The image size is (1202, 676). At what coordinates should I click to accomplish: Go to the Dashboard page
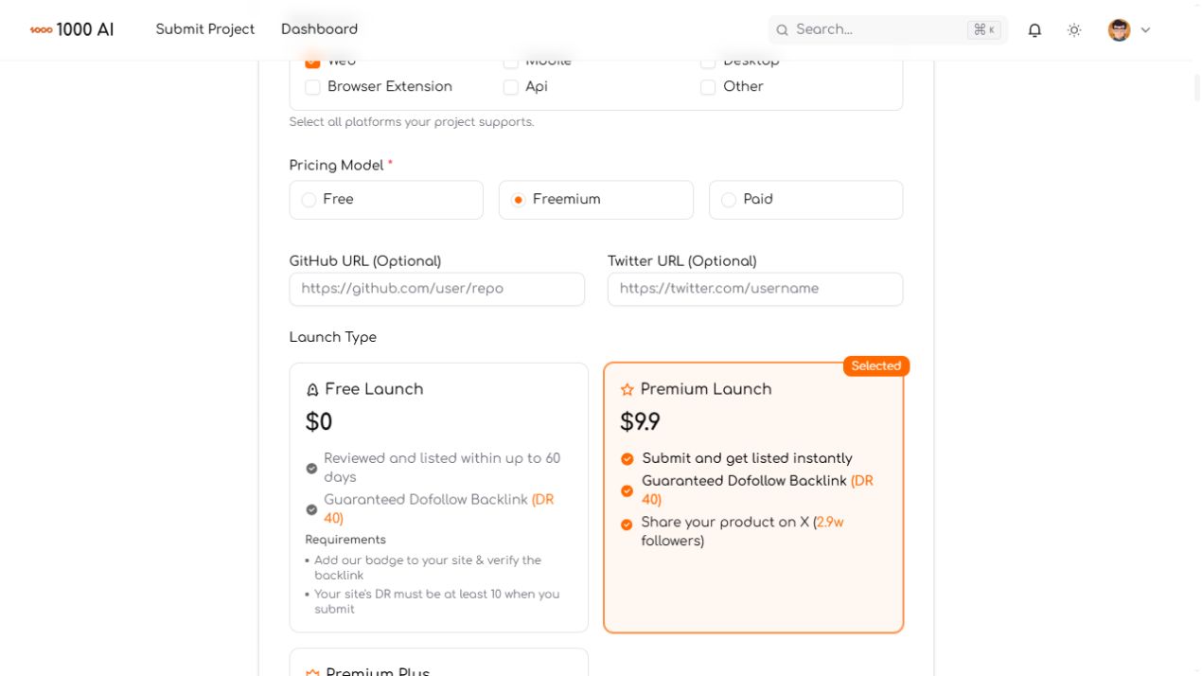pos(320,29)
